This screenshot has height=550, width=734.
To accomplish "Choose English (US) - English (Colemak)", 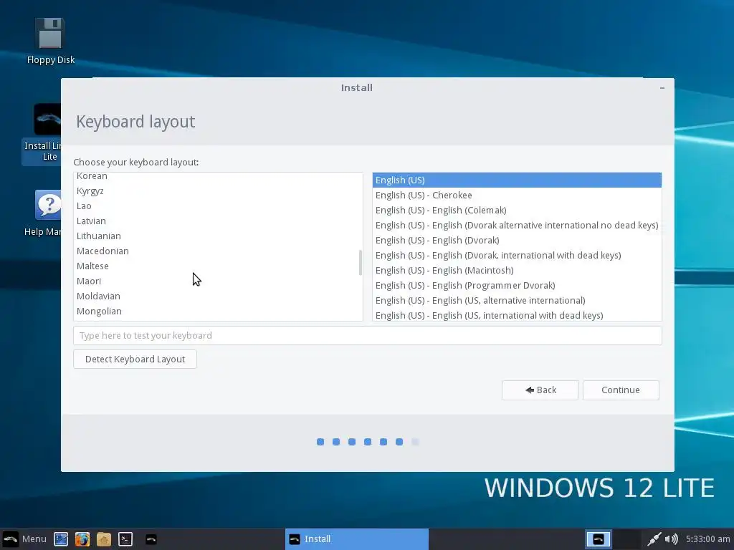I will coord(517,210).
